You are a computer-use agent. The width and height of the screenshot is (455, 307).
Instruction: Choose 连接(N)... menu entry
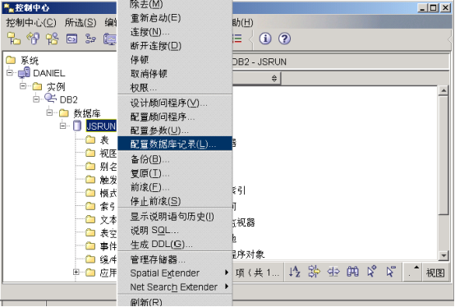(x=175, y=32)
